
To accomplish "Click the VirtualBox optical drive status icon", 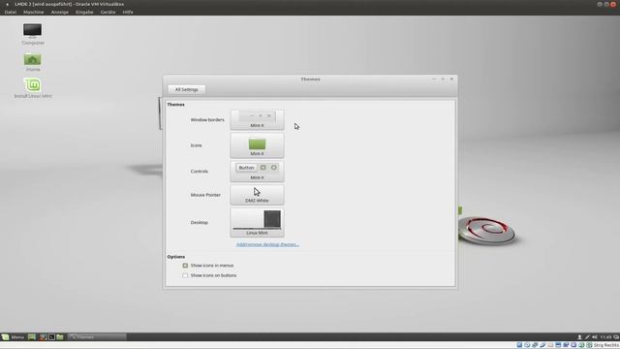I will 527,345.
